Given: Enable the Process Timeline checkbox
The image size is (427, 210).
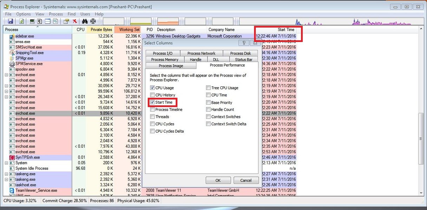Looking at the screenshot, I should 152,110.
